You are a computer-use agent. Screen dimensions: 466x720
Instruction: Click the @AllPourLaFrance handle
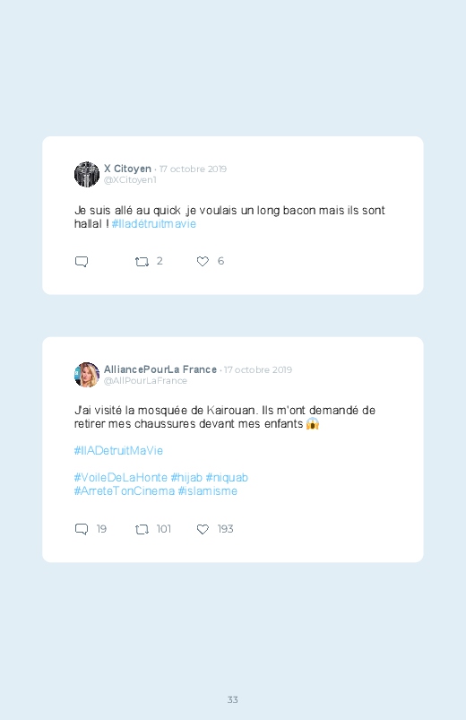145,380
